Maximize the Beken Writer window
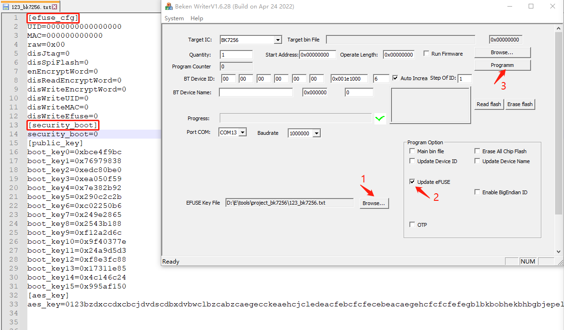The image size is (564, 330). [x=531, y=7]
